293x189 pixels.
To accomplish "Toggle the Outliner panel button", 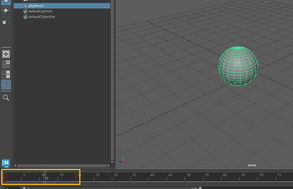I will (6, 84).
